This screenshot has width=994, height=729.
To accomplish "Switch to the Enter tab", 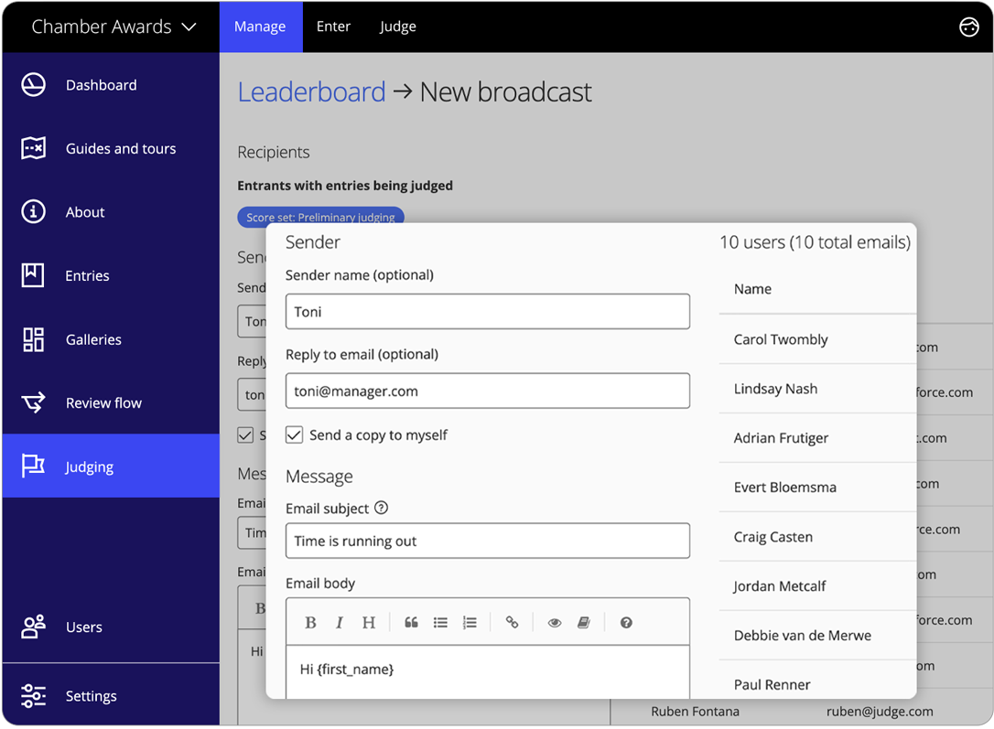I will [333, 27].
